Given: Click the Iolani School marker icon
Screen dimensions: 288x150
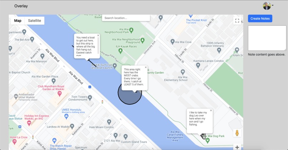Looking at the screenshot, I should 237,50.
